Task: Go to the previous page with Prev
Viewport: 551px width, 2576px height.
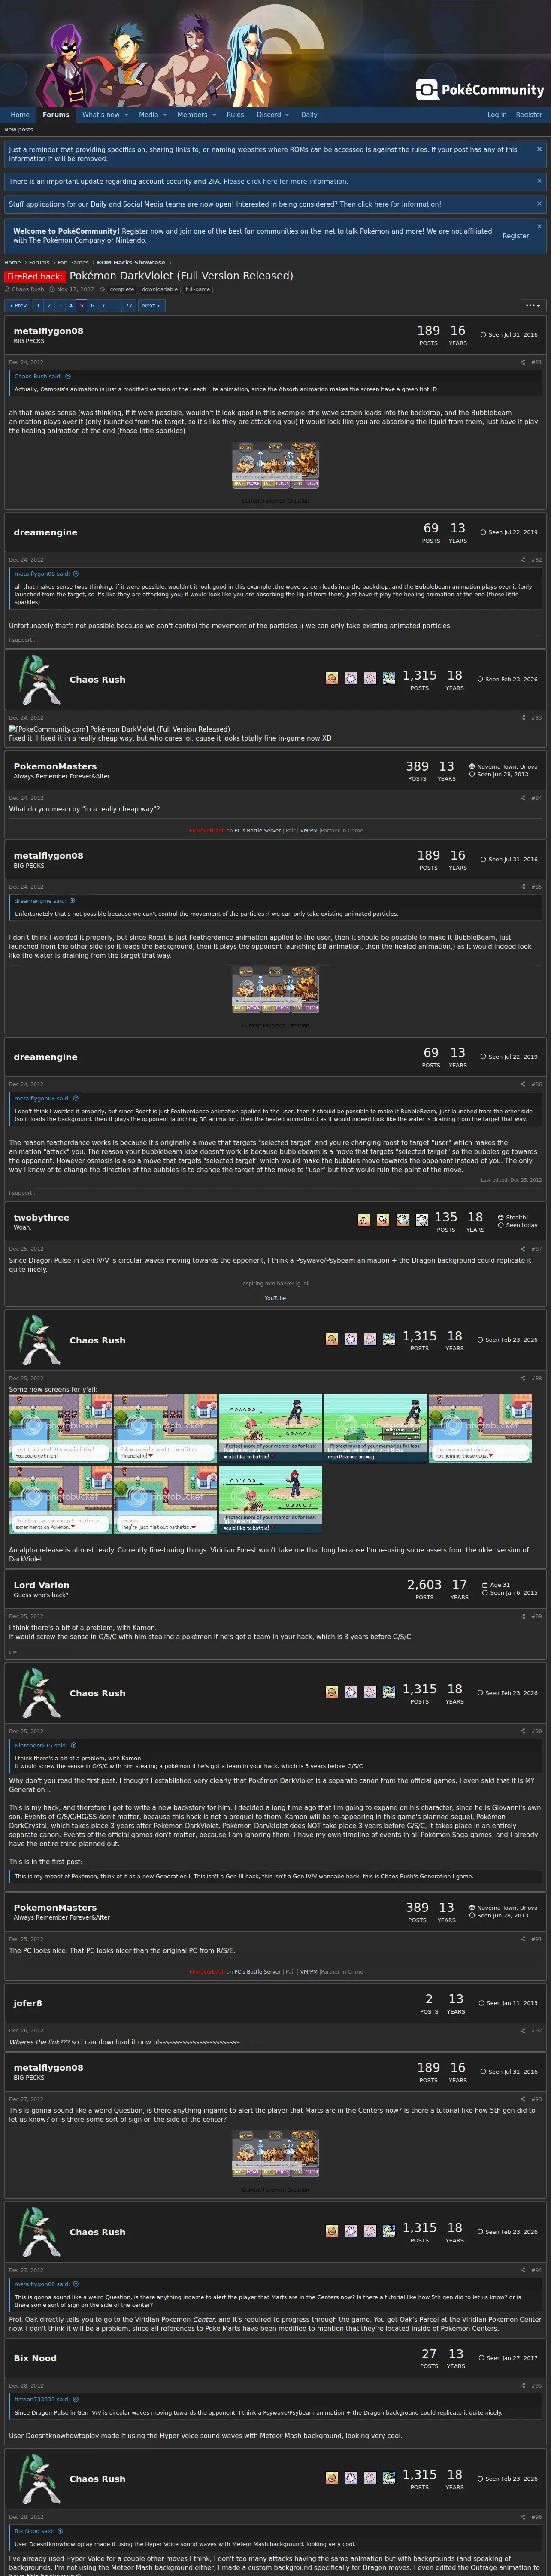Action: [x=18, y=306]
